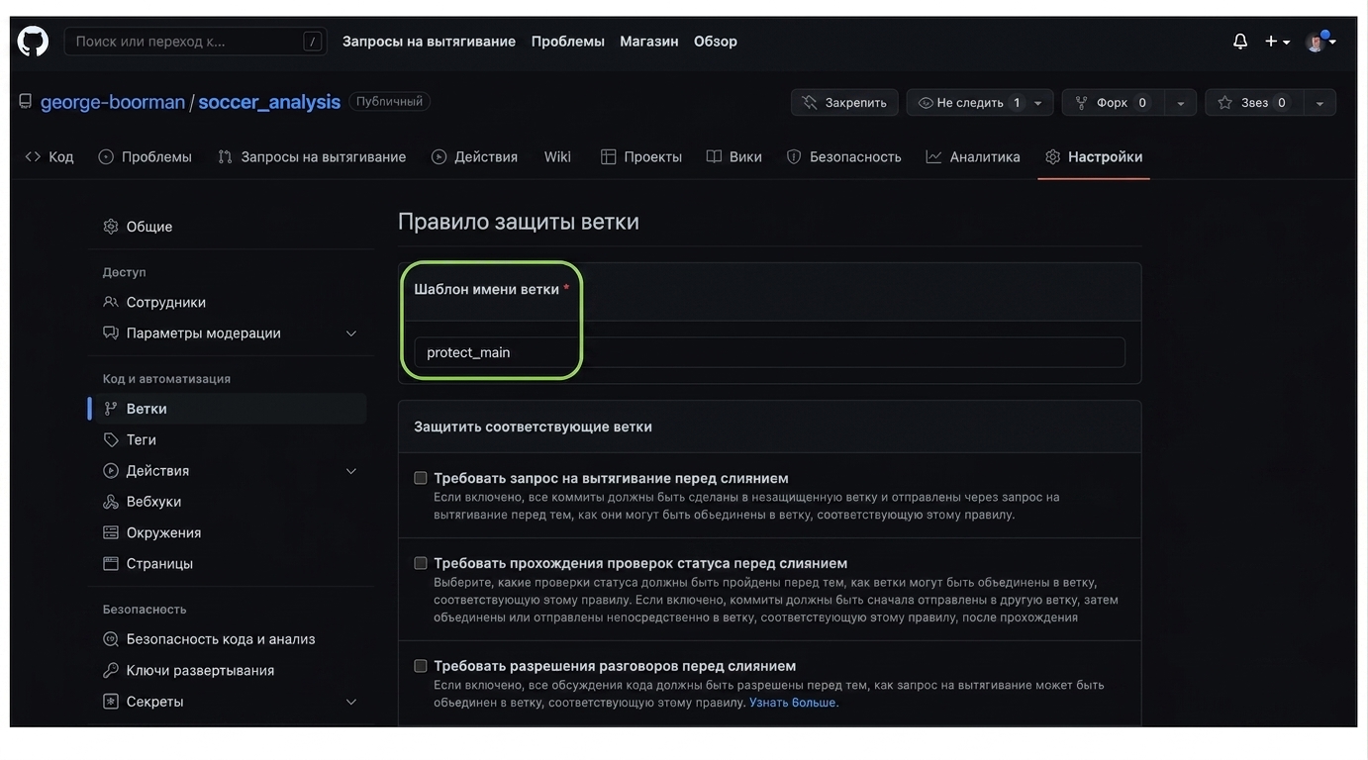Click the Закрепить button
The width and height of the screenshot is (1368, 760).
[844, 103]
